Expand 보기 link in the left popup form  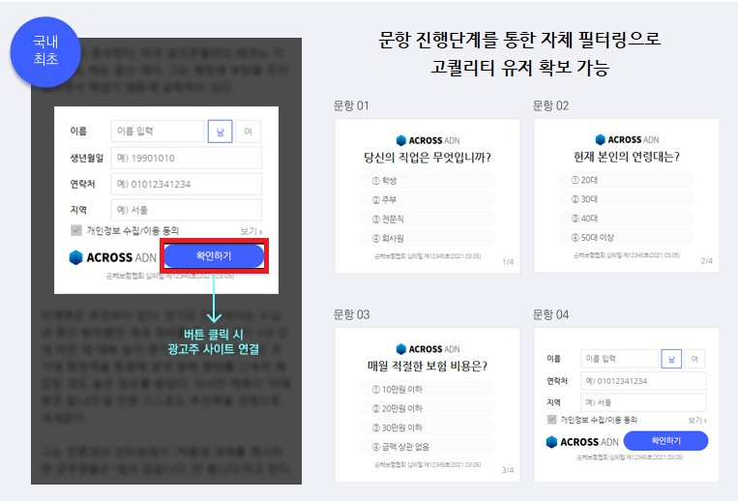tap(251, 232)
